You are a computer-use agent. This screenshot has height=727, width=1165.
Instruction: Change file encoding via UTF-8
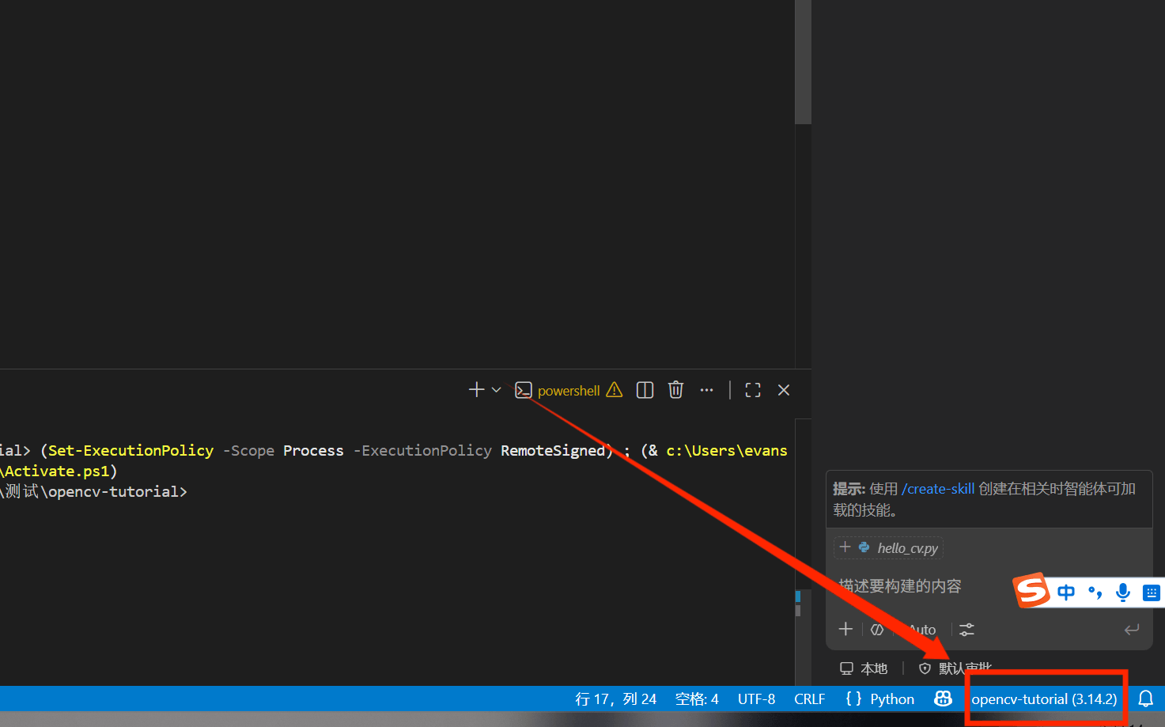(x=756, y=699)
